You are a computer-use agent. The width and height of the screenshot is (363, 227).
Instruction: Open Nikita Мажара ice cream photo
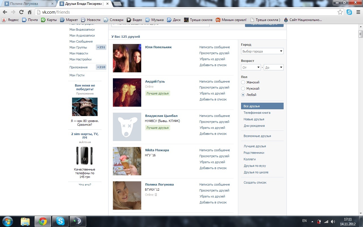pos(127,161)
